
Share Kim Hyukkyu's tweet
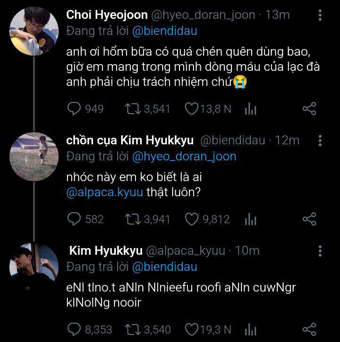(309, 329)
